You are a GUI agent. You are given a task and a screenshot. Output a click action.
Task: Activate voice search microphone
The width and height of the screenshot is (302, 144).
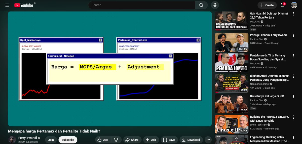click(215, 5)
